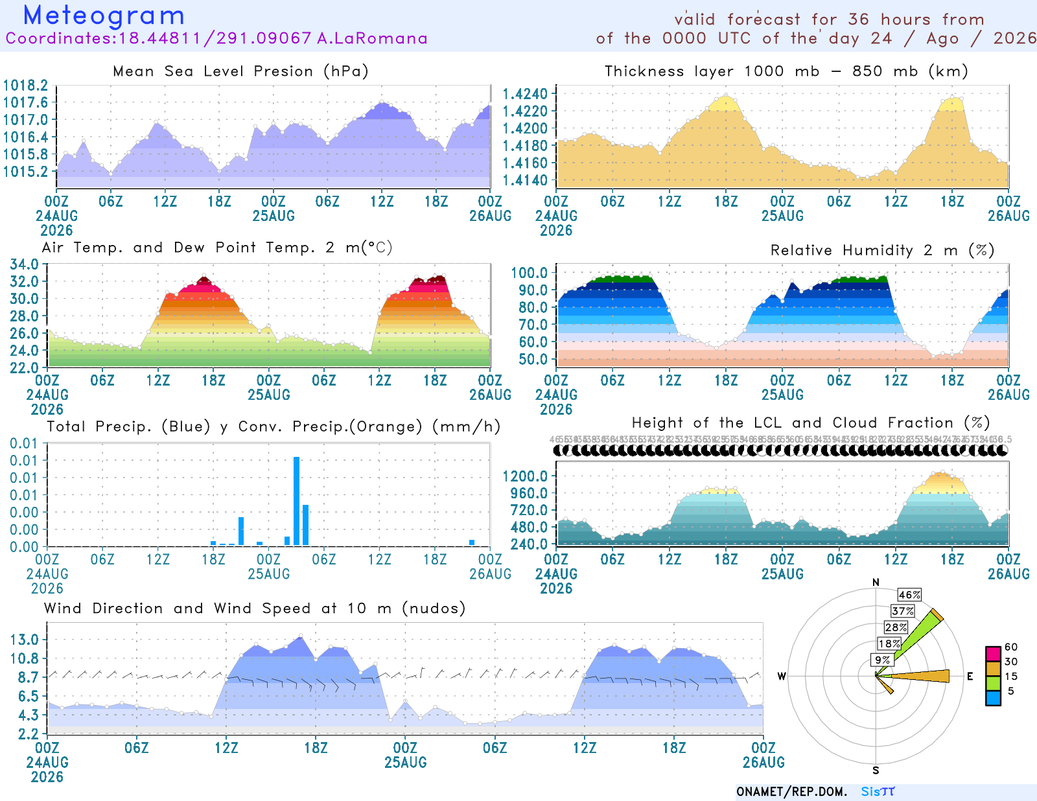Click the 'Total Precip. (Blue) y Conv. Precip.' title

tap(274, 426)
